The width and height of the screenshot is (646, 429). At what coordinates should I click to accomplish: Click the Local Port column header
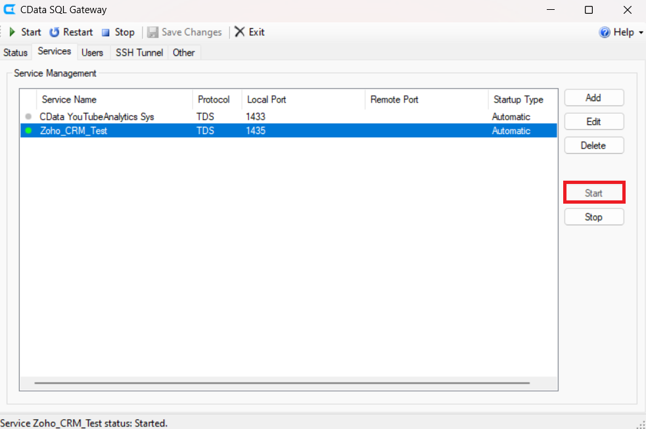303,100
